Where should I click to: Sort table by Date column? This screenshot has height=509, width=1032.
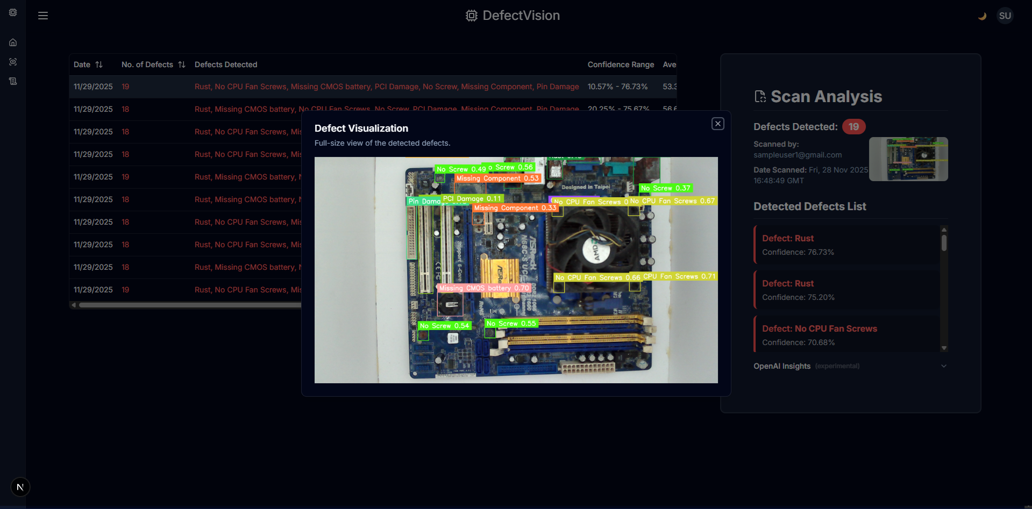click(x=88, y=64)
